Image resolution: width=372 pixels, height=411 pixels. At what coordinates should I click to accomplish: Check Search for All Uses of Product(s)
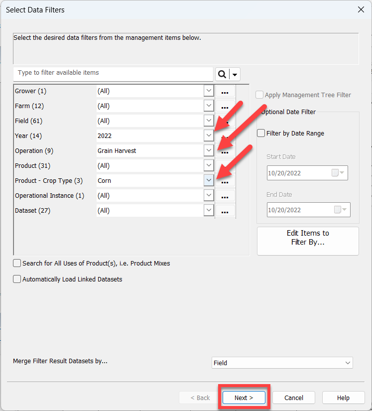point(17,264)
